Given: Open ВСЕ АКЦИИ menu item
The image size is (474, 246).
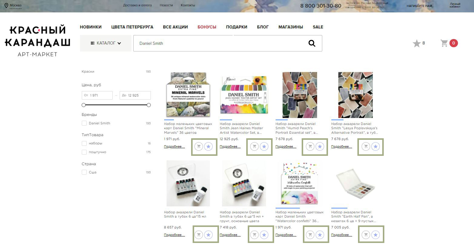Looking at the screenshot, I should (x=175, y=27).
